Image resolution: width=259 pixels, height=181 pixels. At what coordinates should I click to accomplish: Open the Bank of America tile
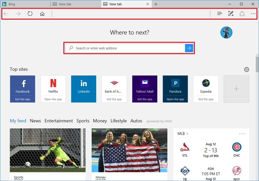(114, 89)
